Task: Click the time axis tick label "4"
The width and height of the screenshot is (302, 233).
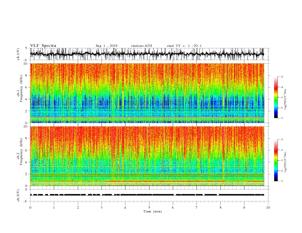Action: click(125, 207)
